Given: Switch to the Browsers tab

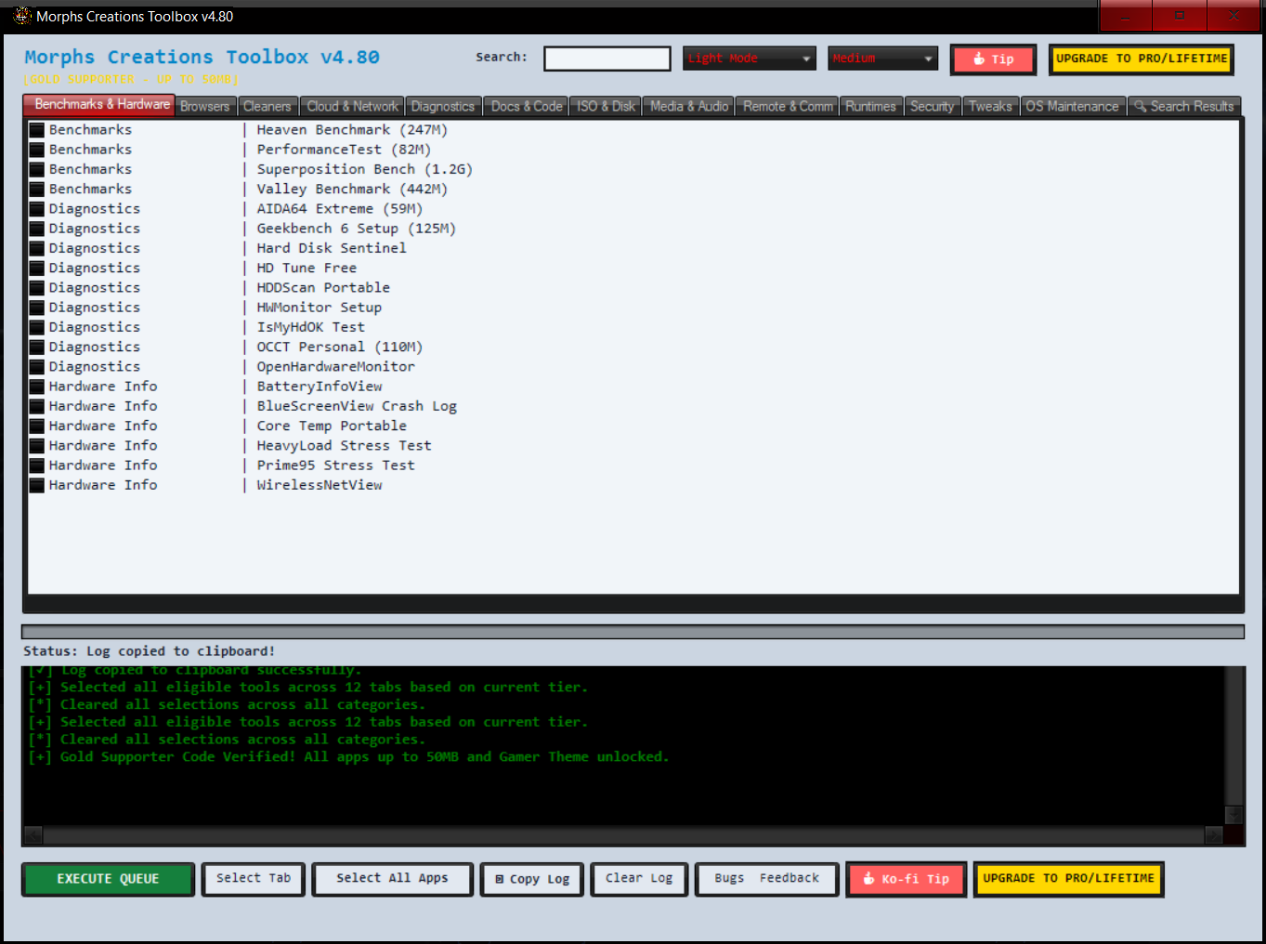Looking at the screenshot, I should click(x=205, y=107).
